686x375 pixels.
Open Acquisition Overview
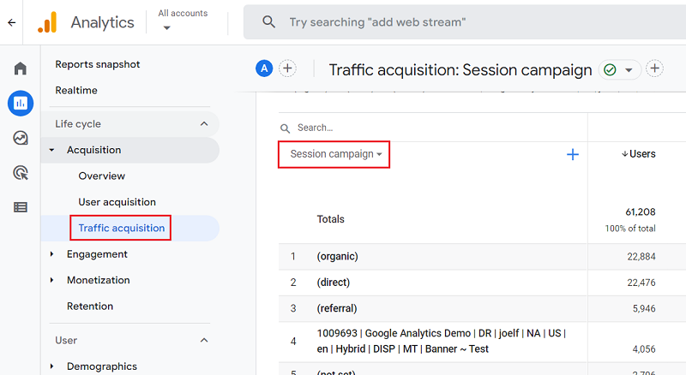[101, 176]
